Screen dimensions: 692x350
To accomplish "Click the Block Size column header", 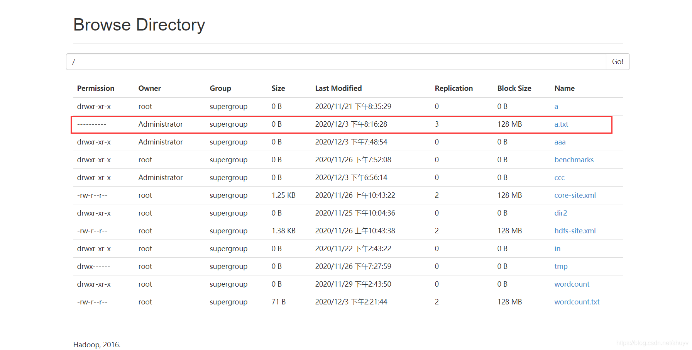I will [x=514, y=88].
